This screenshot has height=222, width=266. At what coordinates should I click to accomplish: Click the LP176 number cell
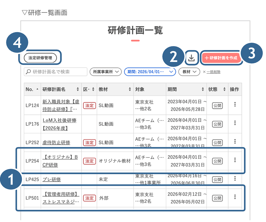[x=32, y=124]
